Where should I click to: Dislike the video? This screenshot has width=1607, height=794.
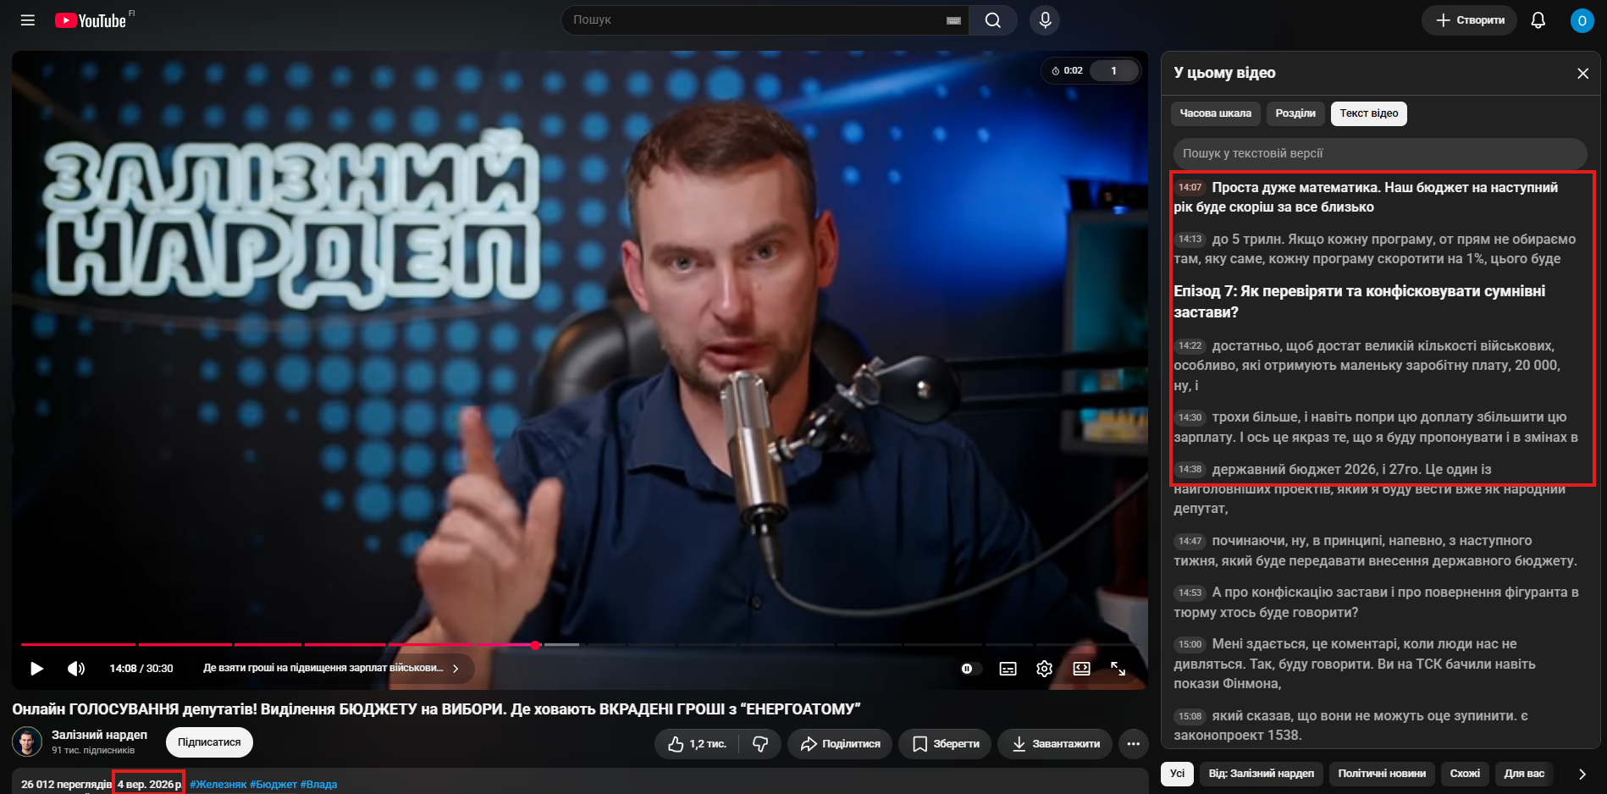pos(760,744)
